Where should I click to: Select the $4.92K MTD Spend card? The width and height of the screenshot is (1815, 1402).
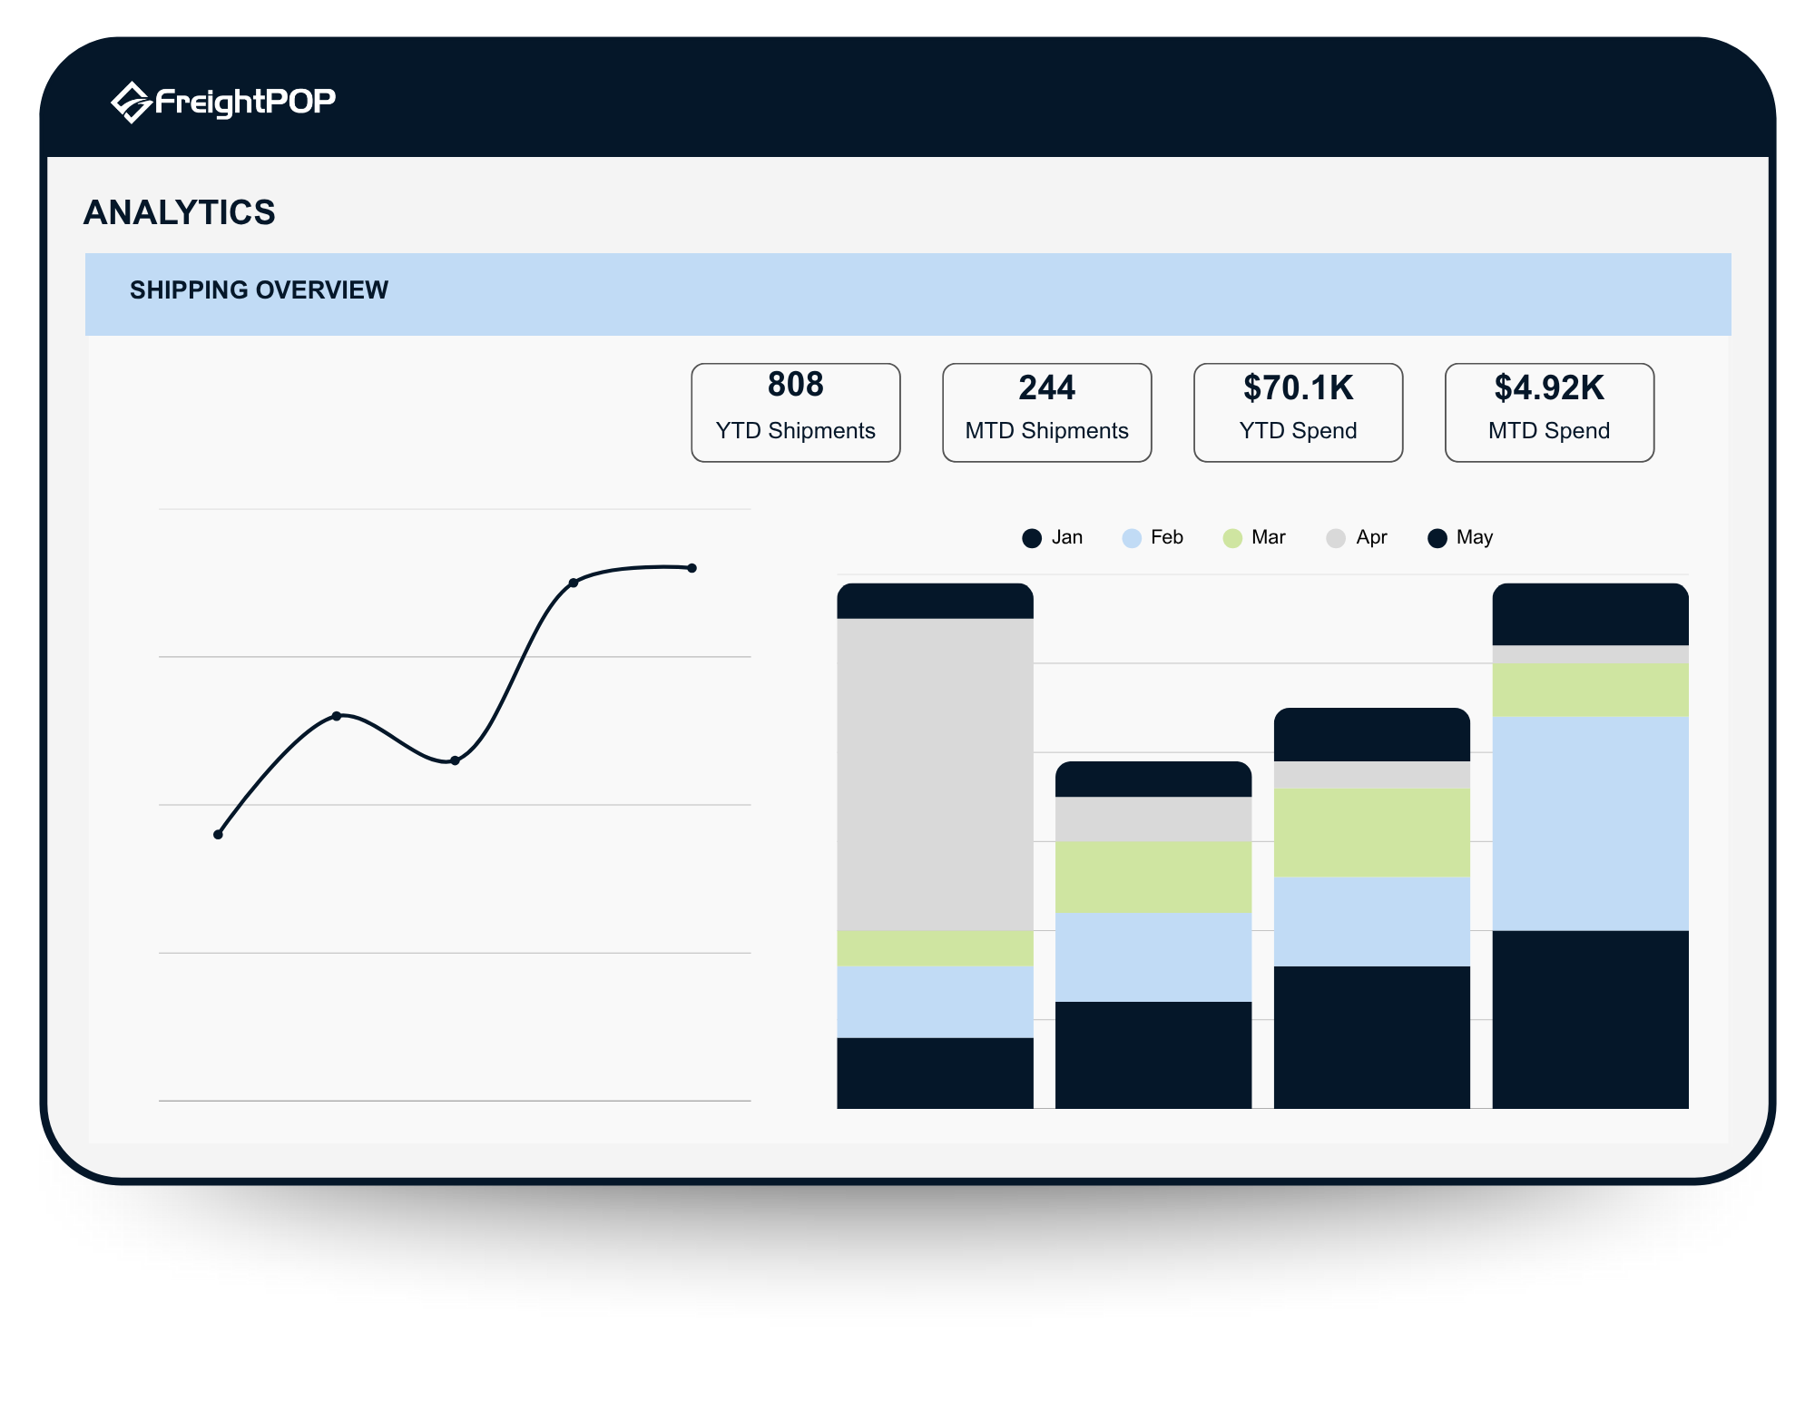click(1549, 413)
